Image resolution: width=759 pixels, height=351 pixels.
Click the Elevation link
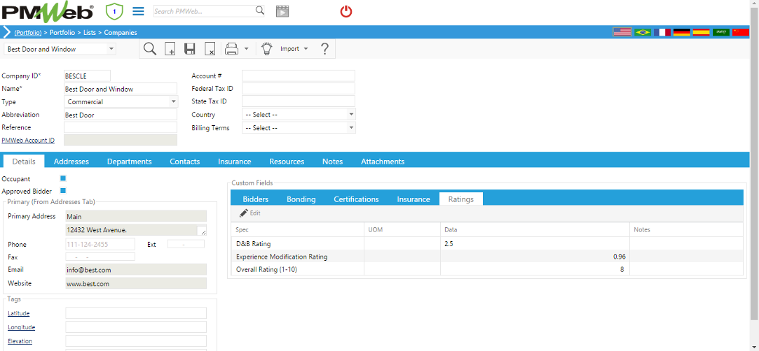[20, 341]
